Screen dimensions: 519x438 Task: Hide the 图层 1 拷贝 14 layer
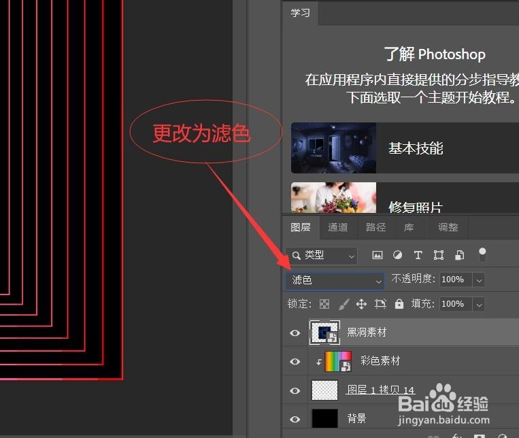pos(295,390)
